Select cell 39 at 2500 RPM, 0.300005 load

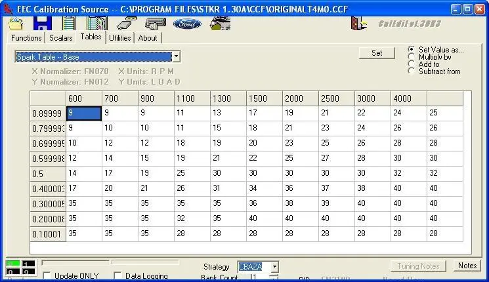coord(337,203)
